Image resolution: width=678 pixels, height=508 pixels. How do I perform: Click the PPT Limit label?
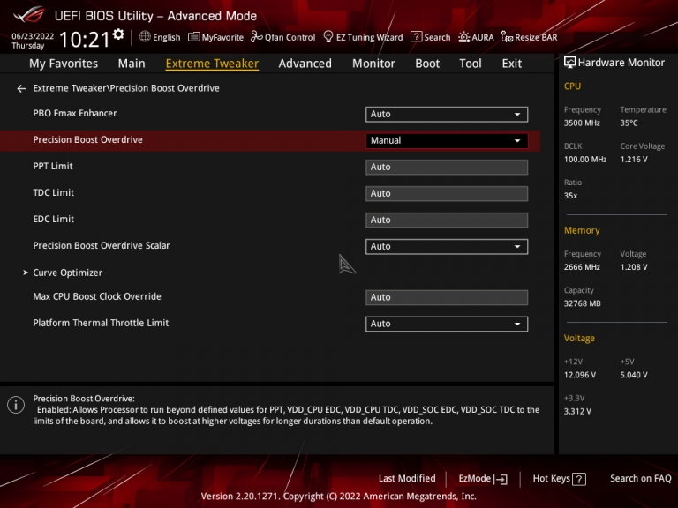point(53,166)
